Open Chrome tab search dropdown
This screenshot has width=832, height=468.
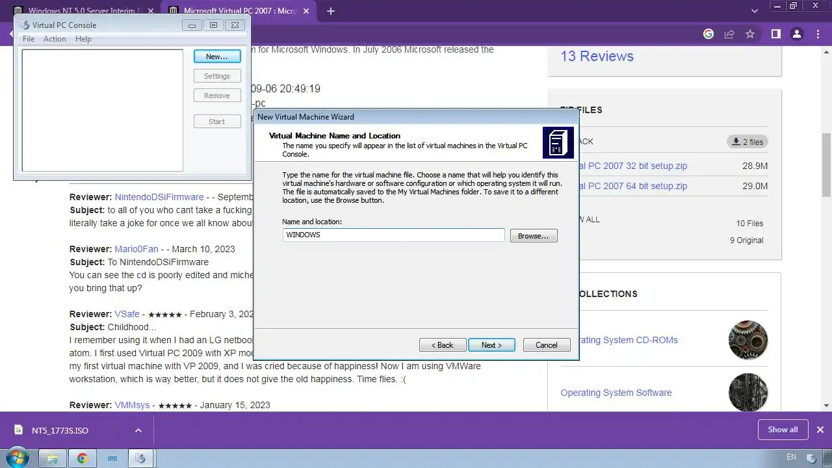[755, 11]
